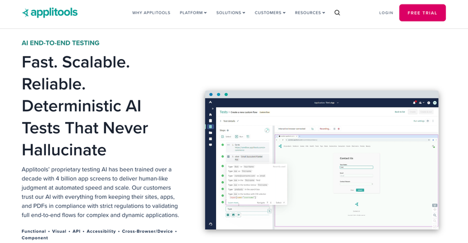468x243 pixels.
Task: Click the notification bell in demo header
Action: [414, 103]
